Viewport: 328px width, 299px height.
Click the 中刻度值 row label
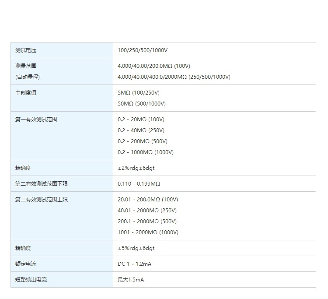click(26, 92)
